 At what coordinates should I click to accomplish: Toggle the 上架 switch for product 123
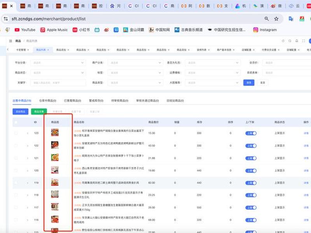click(x=251, y=133)
